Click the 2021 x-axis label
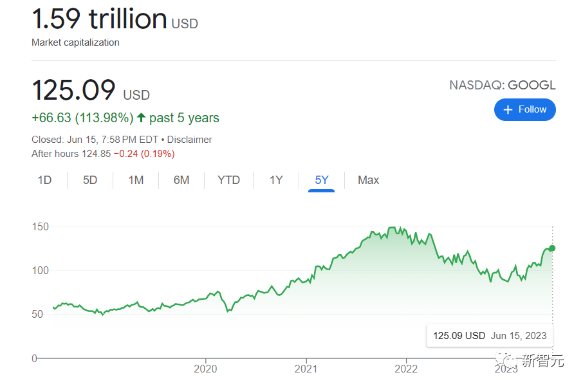 pyautogui.click(x=306, y=369)
